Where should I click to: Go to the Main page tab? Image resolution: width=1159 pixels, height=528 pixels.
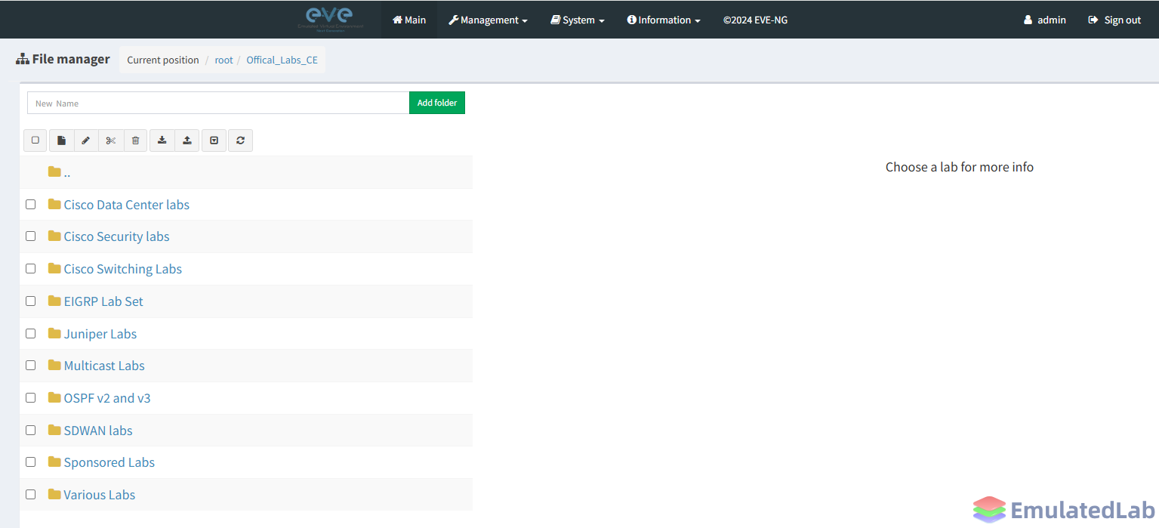[409, 20]
